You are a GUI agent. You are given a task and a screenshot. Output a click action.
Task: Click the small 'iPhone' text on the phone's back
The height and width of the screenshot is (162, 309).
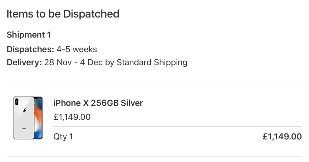click(x=24, y=128)
